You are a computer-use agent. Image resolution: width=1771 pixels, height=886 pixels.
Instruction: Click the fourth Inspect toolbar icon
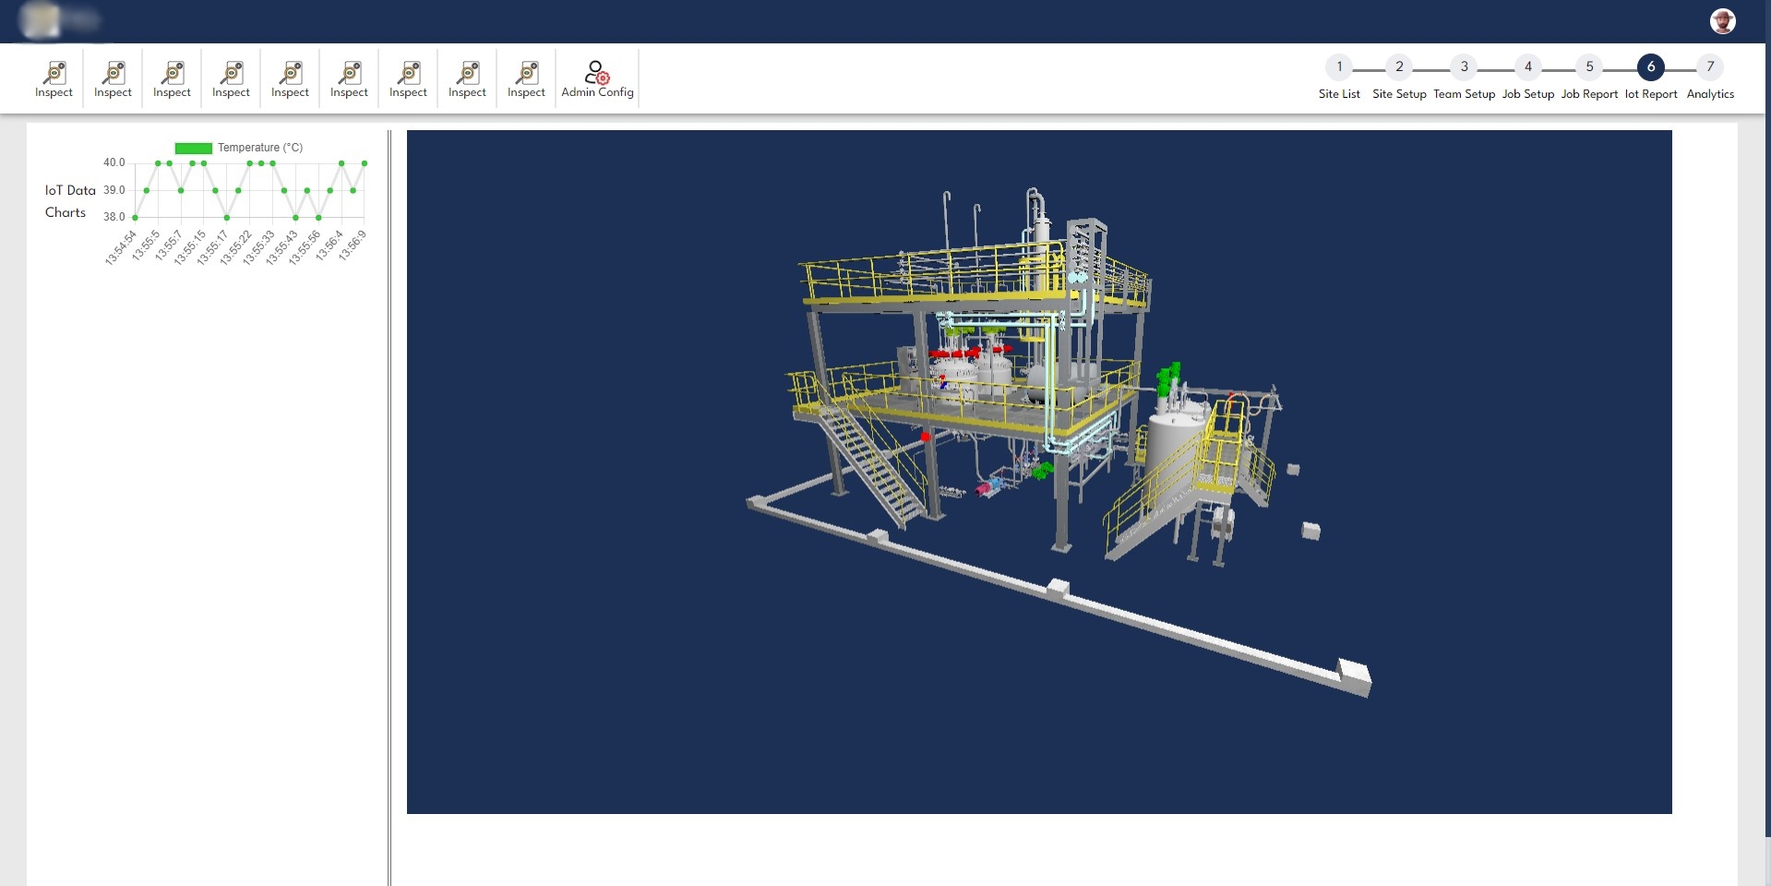coord(232,79)
